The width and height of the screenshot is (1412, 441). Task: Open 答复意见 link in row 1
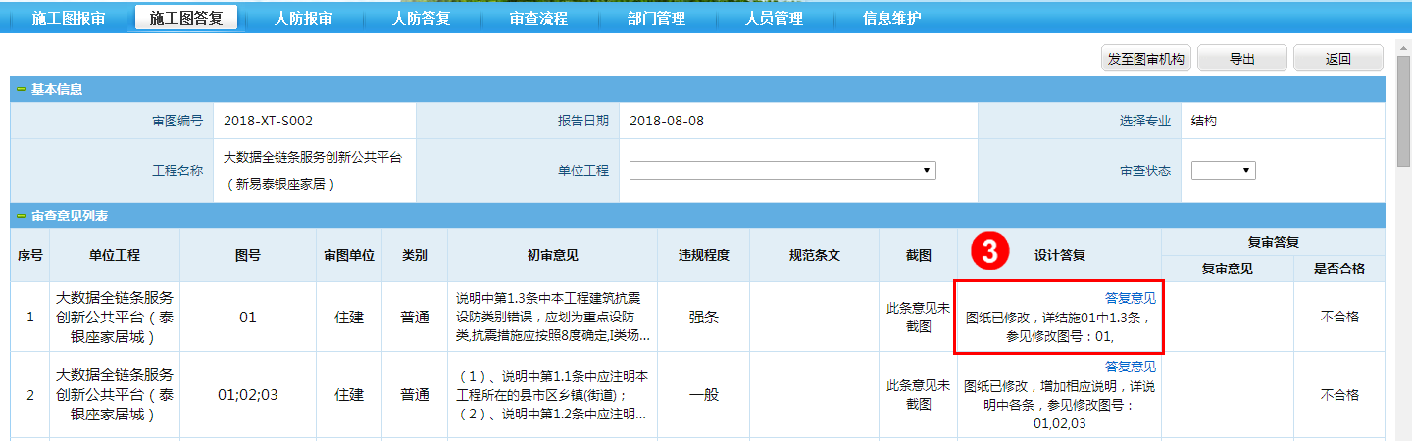(x=1130, y=298)
